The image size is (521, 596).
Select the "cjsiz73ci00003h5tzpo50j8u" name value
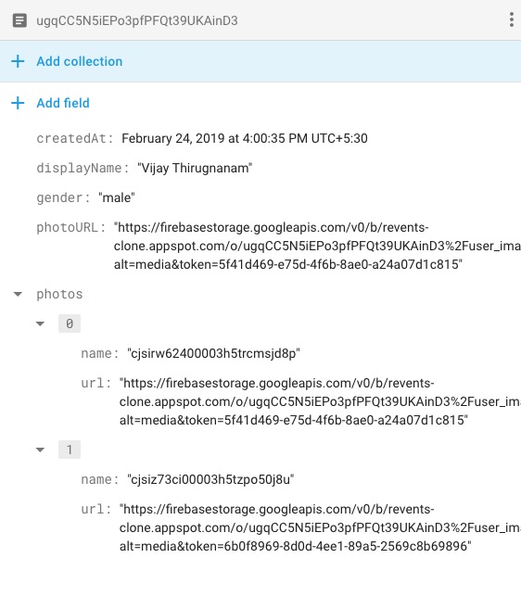coord(210,480)
